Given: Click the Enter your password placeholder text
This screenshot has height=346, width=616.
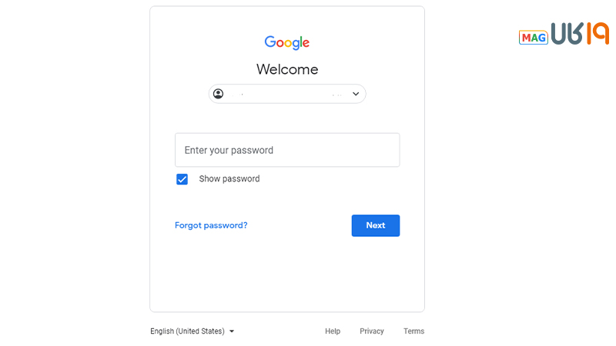Looking at the screenshot, I should point(229,150).
